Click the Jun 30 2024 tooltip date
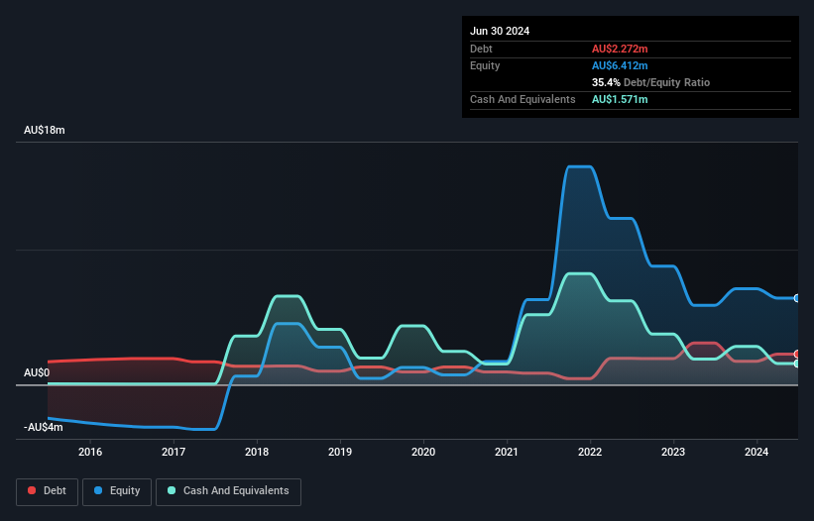Screen dimensions: 814x521 click(x=500, y=31)
